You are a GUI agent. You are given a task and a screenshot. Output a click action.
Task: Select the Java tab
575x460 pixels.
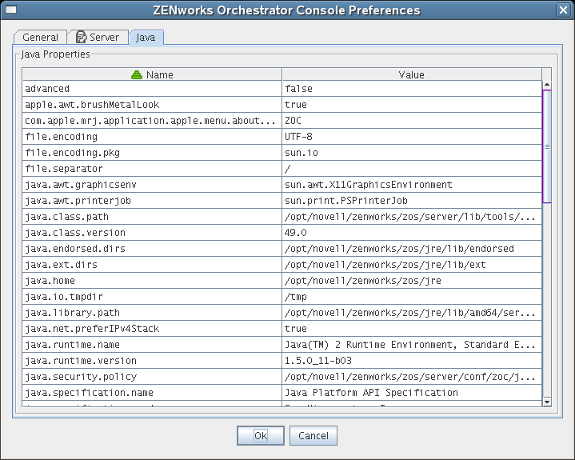tap(146, 38)
